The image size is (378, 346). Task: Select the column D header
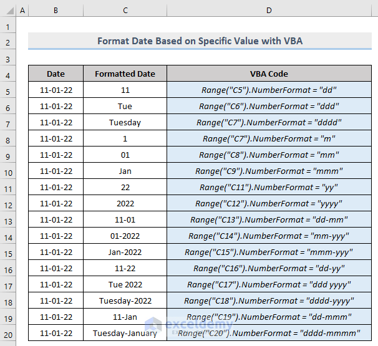pos(269,11)
